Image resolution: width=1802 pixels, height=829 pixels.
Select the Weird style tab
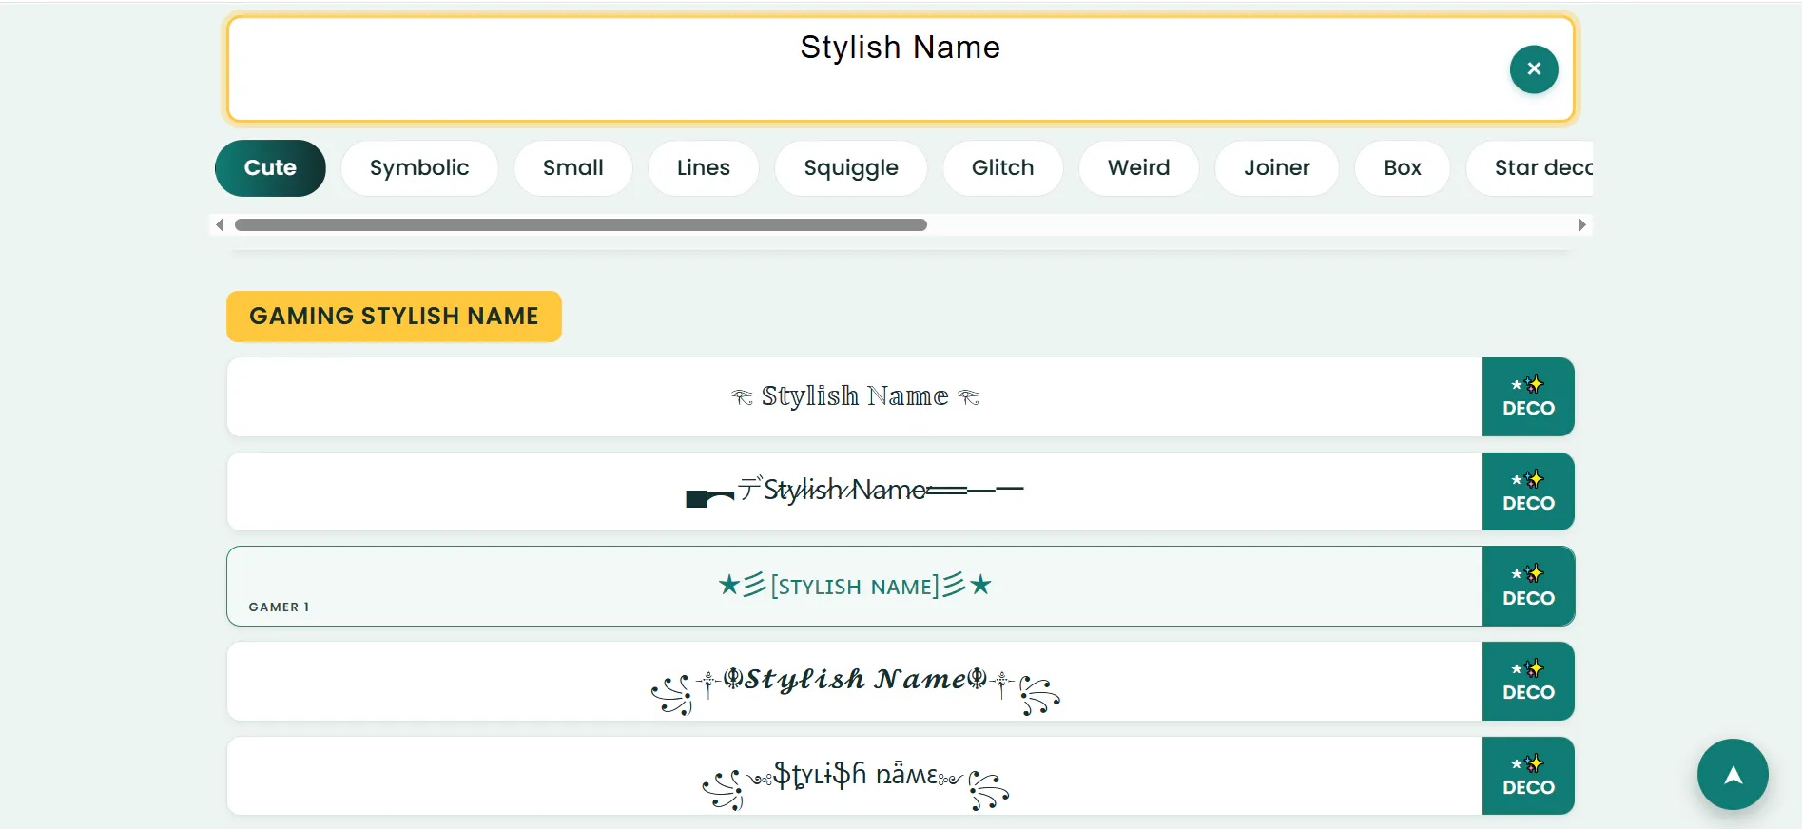pyautogui.click(x=1139, y=168)
